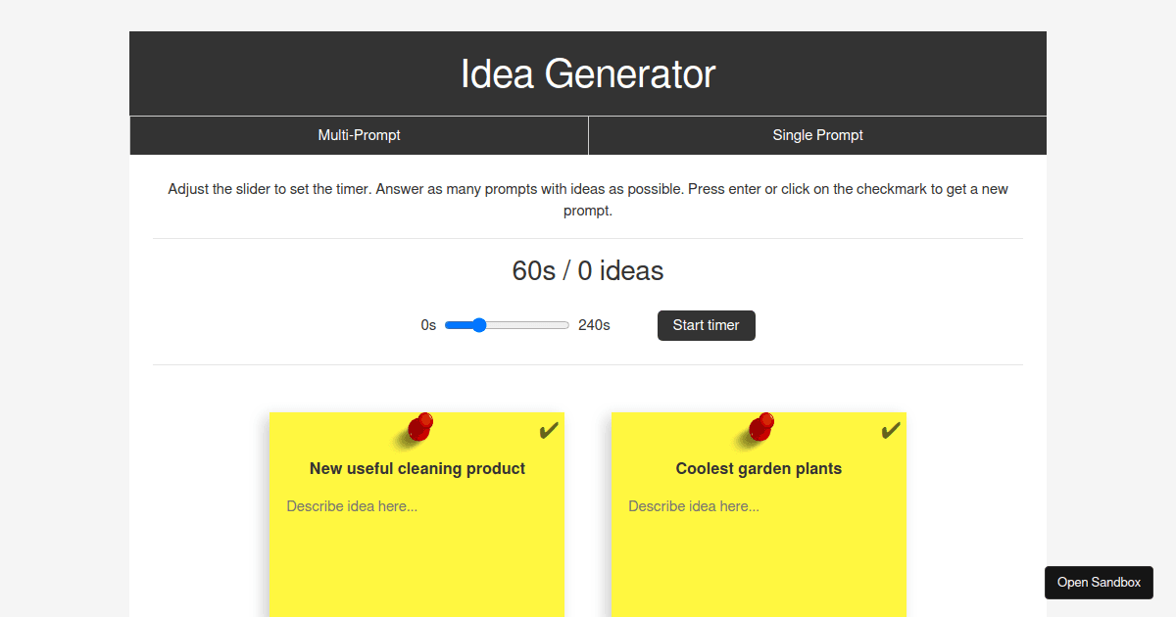This screenshot has height=617, width=1176.
Task: Click the red pushpin on the cleaning product note
Action: click(420, 427)
